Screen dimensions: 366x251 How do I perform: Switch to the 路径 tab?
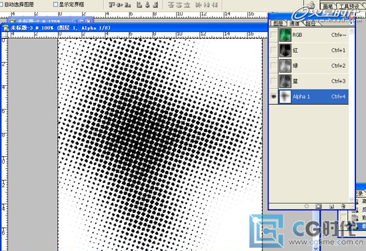311,23
